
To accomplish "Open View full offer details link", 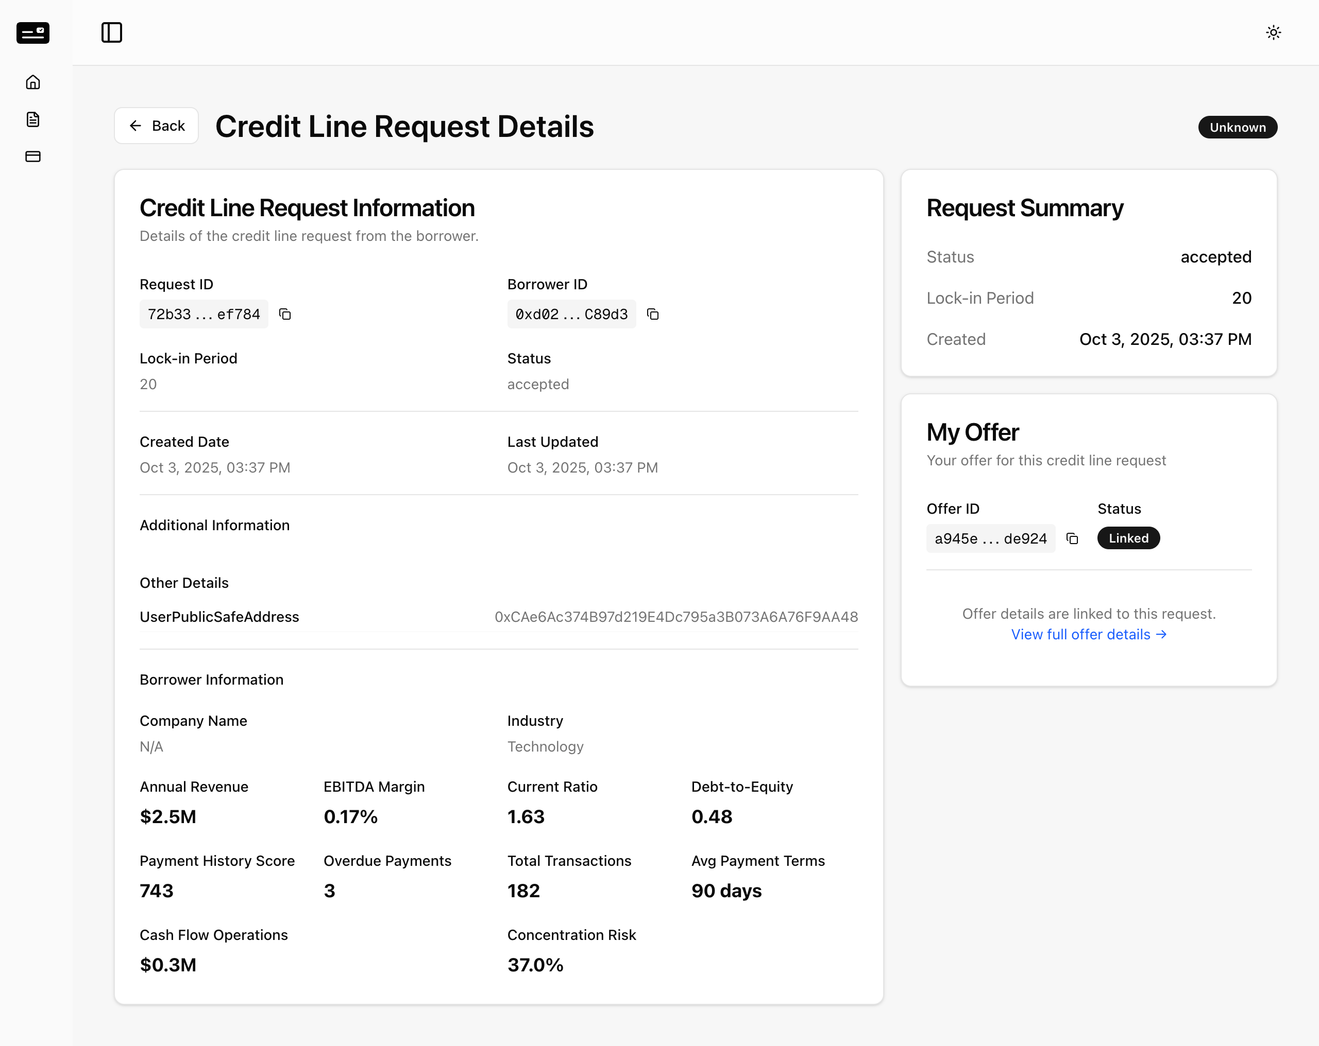I will click(1089, 635).
